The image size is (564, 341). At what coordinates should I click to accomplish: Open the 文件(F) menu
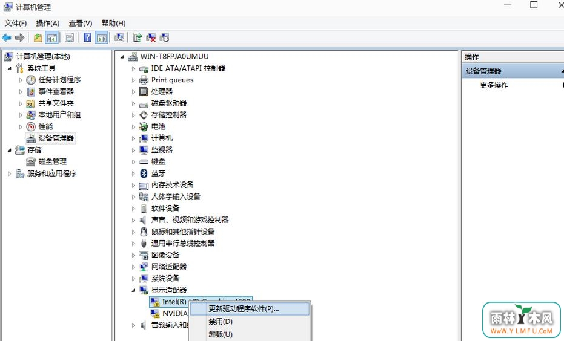pyautogui.click(x=16, y=24)
